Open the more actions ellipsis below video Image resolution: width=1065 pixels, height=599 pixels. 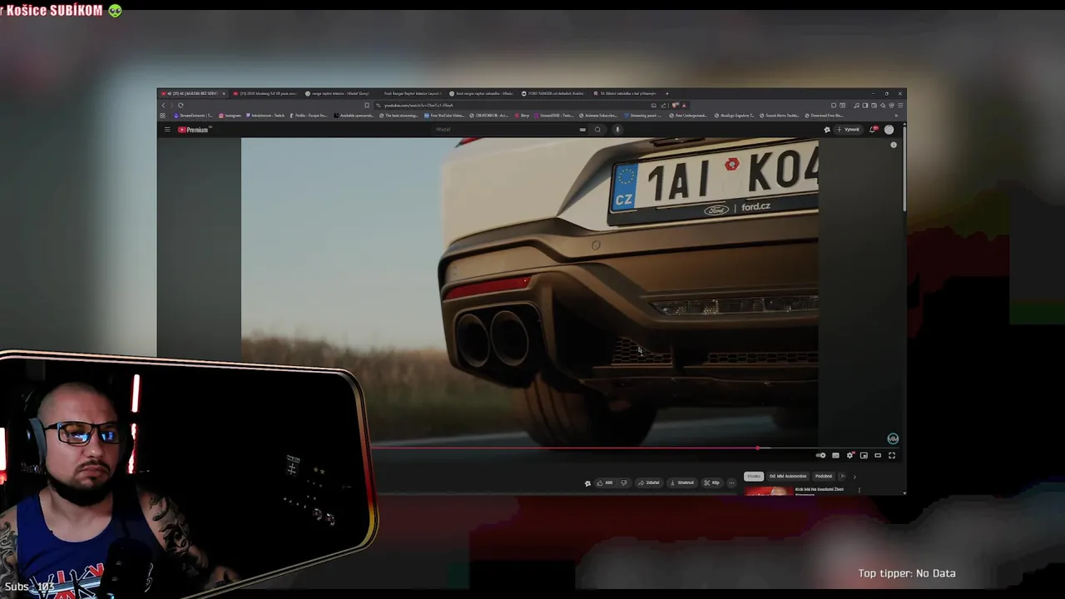731,483
